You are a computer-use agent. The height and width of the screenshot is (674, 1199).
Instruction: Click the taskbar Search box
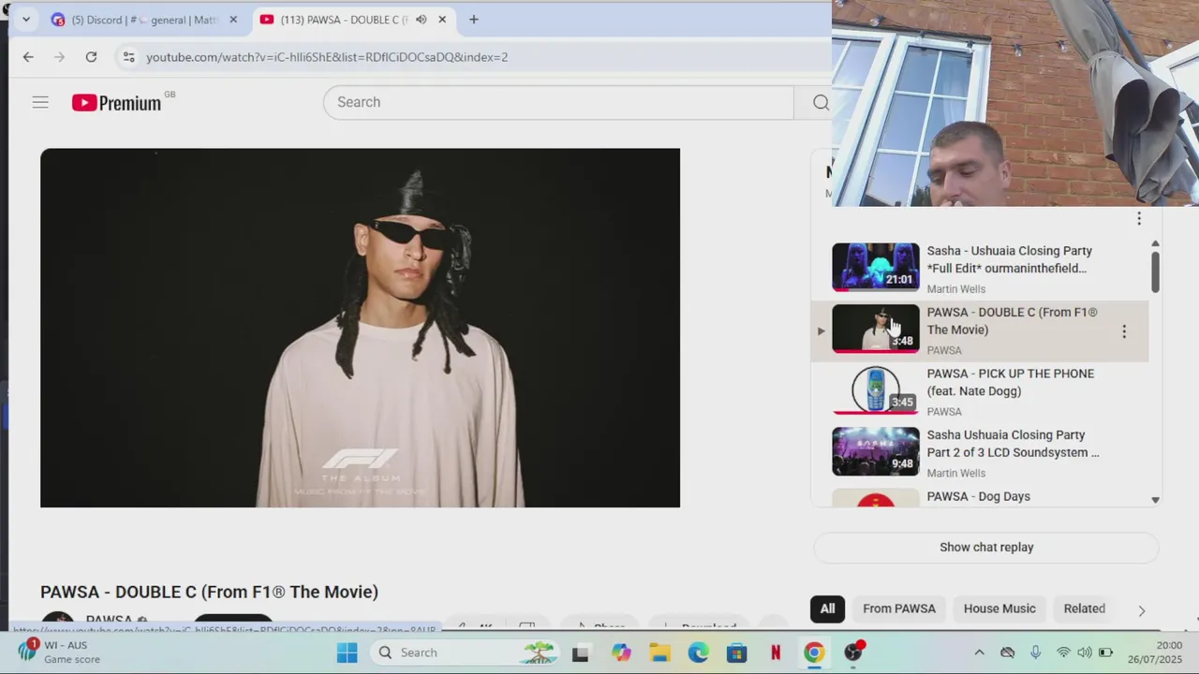click(467, 652)
